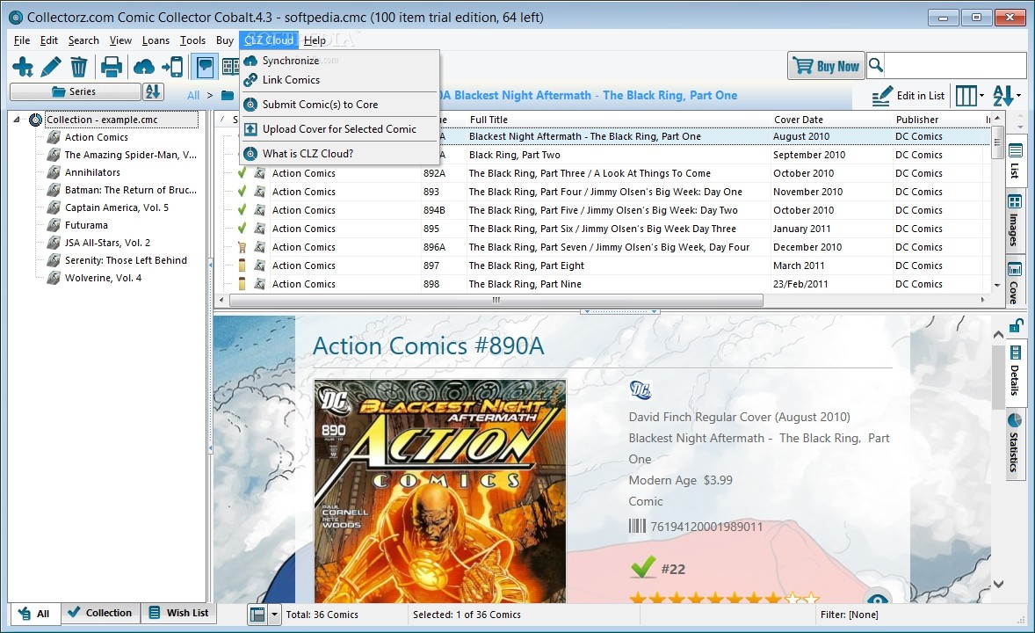Click the magnifier search icon
This screenshot has width=1035, height=633.
pyautogui.click(x=876, y=65)
